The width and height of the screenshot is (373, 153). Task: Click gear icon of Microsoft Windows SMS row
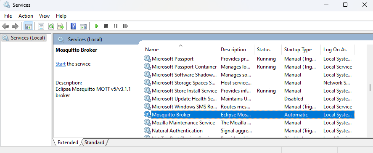coord(148,106)
